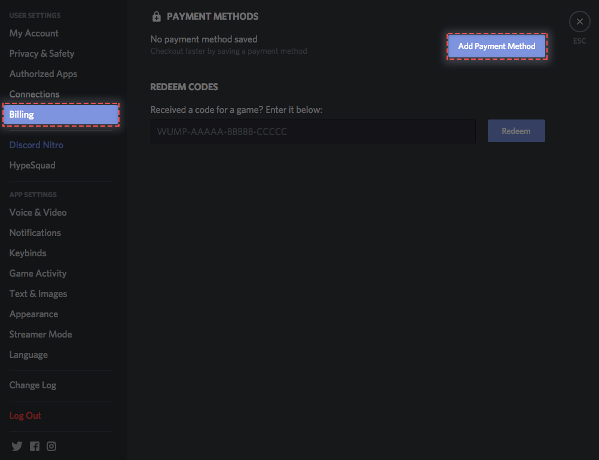The height and width of the screenshot is (460, 599).
Task: Open Game Activity settings
Action: (x=38, y=274)
